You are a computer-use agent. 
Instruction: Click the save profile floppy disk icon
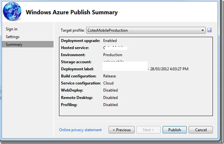(209, 30)
